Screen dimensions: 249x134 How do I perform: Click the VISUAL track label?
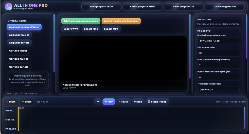10,111
